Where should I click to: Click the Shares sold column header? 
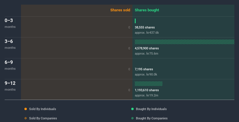click(120, 10)
